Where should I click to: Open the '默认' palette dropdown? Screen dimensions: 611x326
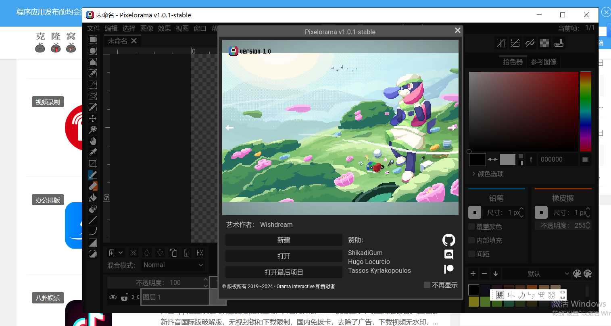pos(537,274)
